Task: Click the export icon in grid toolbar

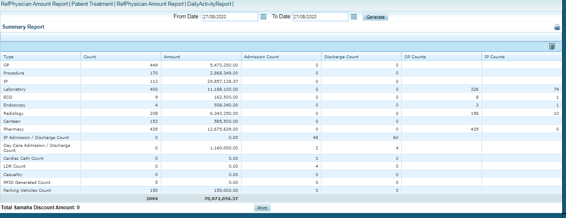Action: 552,47
